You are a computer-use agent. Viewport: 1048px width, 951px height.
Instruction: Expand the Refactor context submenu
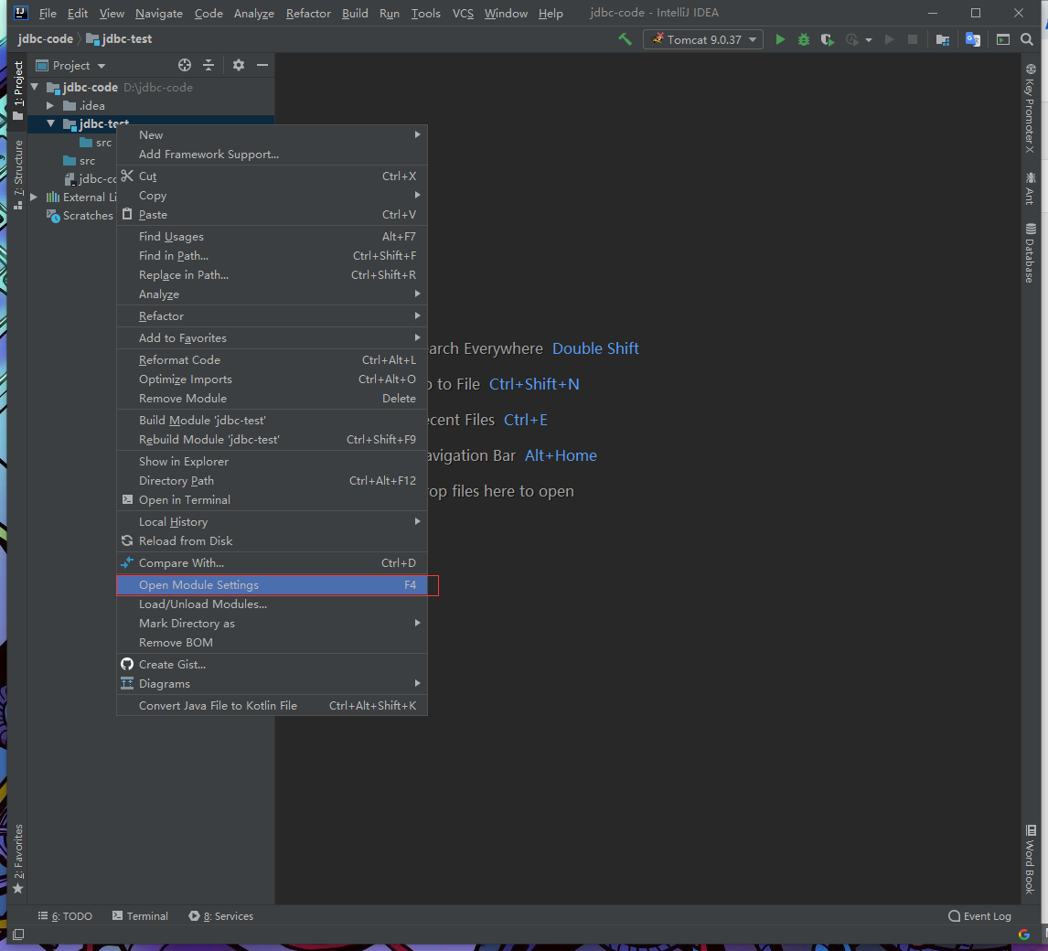[x=272, y=315]
